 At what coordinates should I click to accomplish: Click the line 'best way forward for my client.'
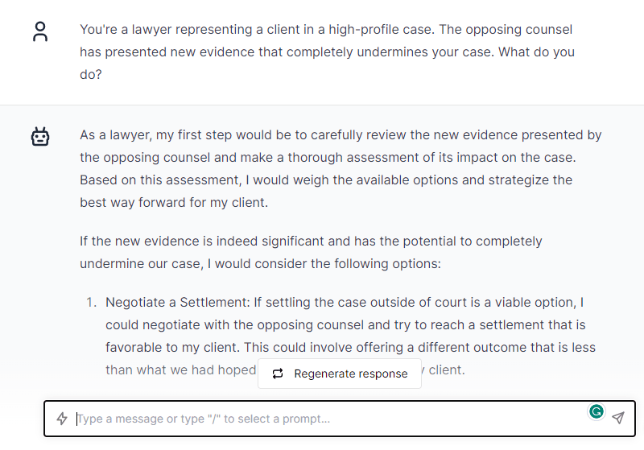click(x=174, y=202)
